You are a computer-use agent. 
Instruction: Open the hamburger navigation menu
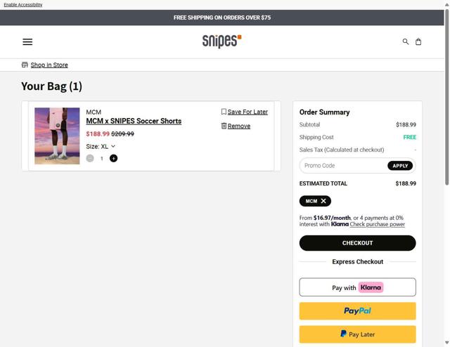tap(27, 42)
